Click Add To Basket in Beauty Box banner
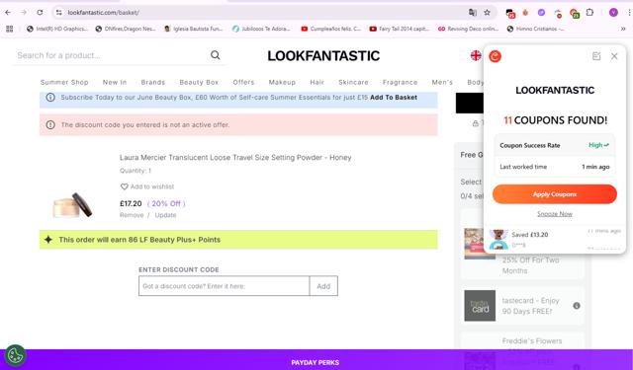This screenshot has height=370, width=633. tap(394, 98)
